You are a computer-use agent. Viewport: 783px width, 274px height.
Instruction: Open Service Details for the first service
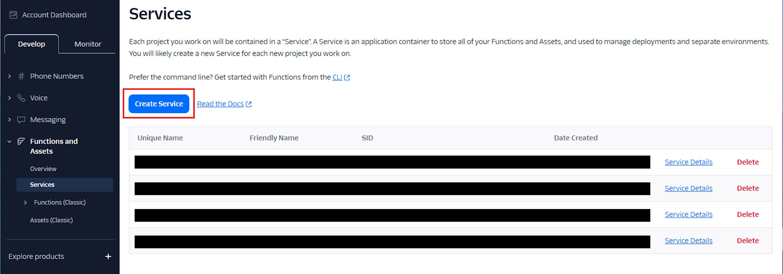click(x=688, y=162)
